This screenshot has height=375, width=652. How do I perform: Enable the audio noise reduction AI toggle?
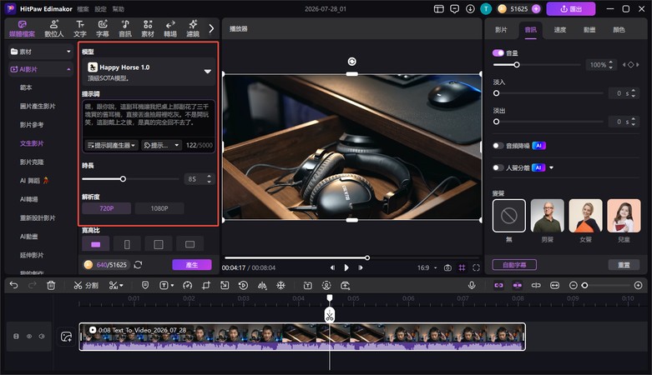point(498,145)
